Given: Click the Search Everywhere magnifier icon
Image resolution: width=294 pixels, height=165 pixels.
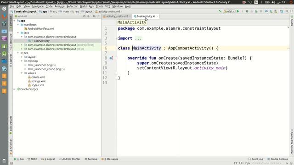Looking at the screenshot, I should 287,11.
